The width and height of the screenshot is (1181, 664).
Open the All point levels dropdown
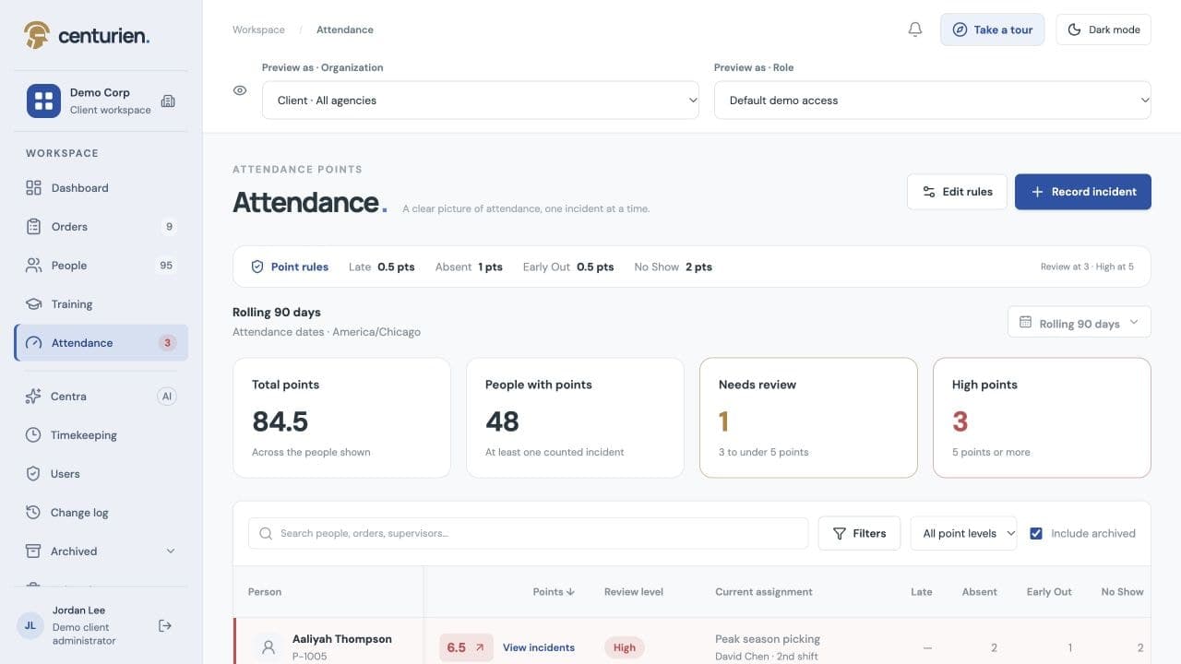pyautogui.click(x=964, y=533)
